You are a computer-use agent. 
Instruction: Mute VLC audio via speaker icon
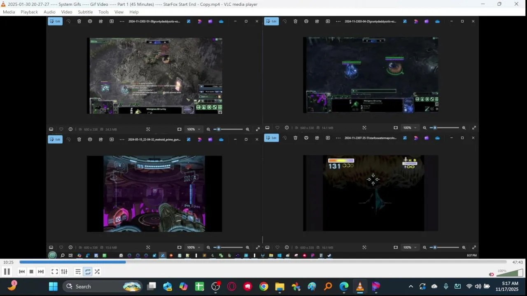[491, 274]
